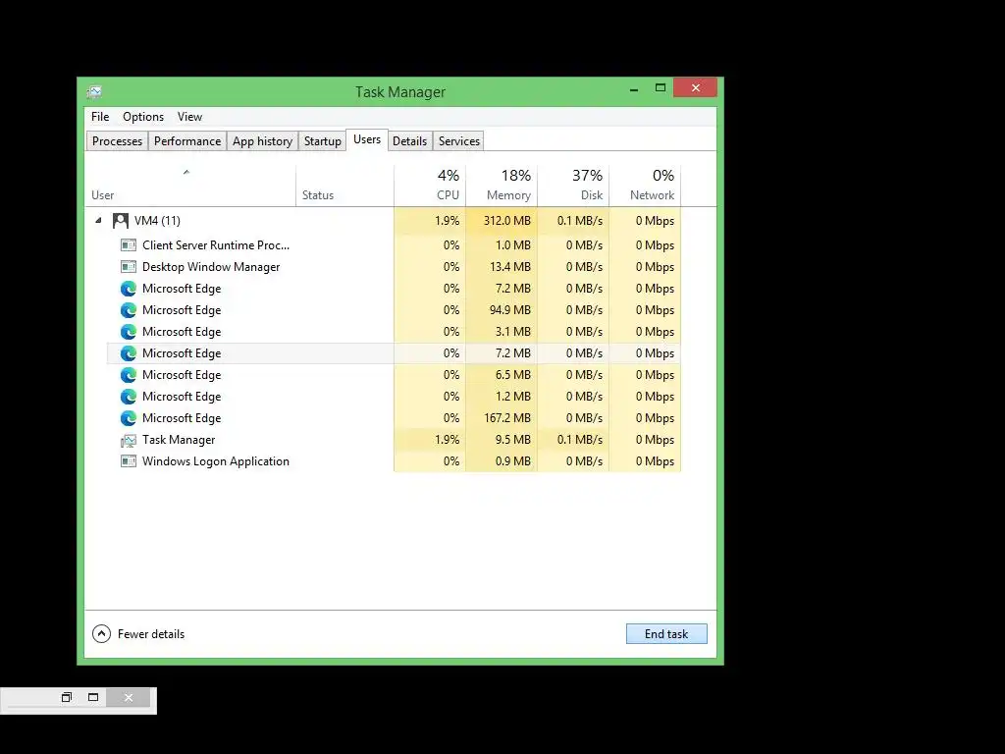The width and height of the screenshot is (1005, 754).
Task: Click Edge icon in the 167.2 MB row
Action: pos(129,418)
